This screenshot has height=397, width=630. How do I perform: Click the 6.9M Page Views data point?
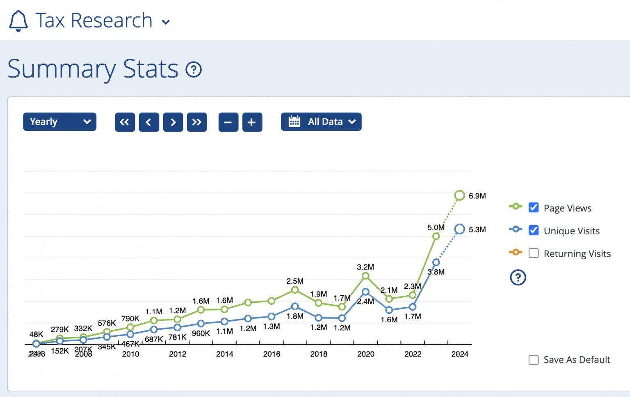[x=459, y=196]
